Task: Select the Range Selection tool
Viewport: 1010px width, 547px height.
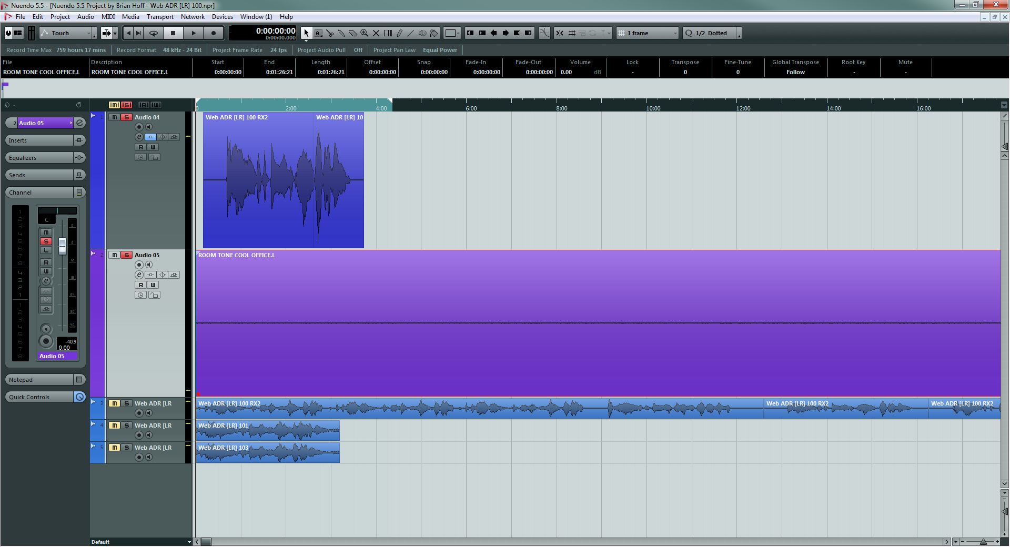Action: 318,33
